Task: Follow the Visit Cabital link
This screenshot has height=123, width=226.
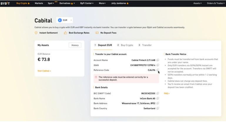Action: pos(44,71)
